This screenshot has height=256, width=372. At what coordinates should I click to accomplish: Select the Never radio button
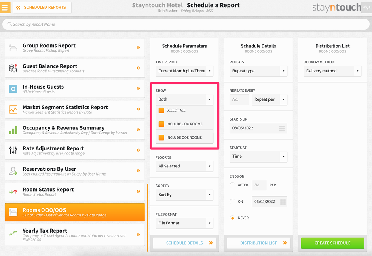(232, 218)
